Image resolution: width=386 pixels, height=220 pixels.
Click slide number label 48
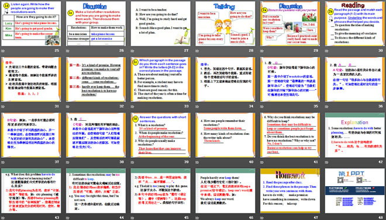[381, 217]
